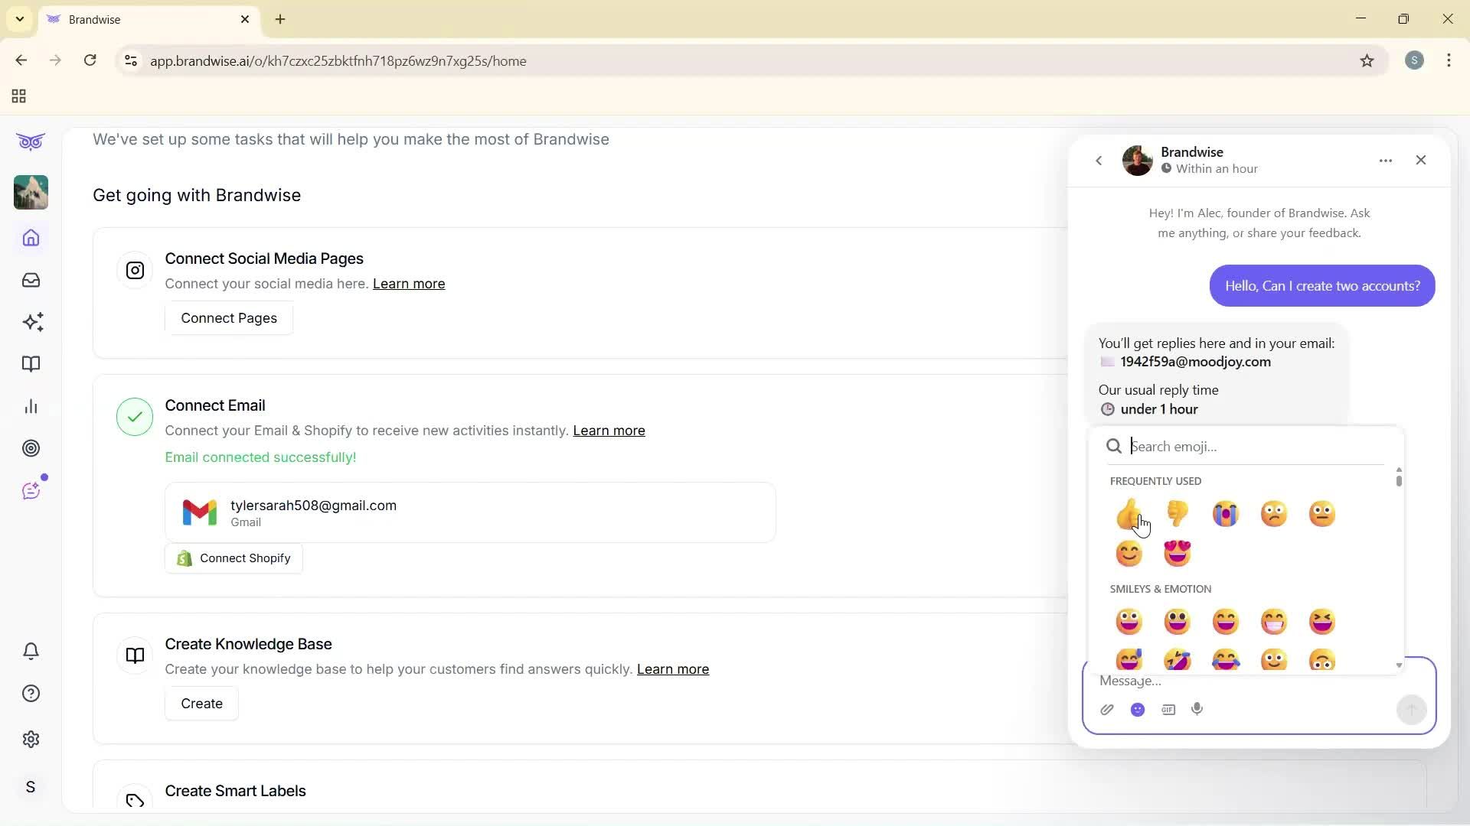1470x826 pixels.
Task: Select the thumbs up frequently used emoji
Action: 1129,513
